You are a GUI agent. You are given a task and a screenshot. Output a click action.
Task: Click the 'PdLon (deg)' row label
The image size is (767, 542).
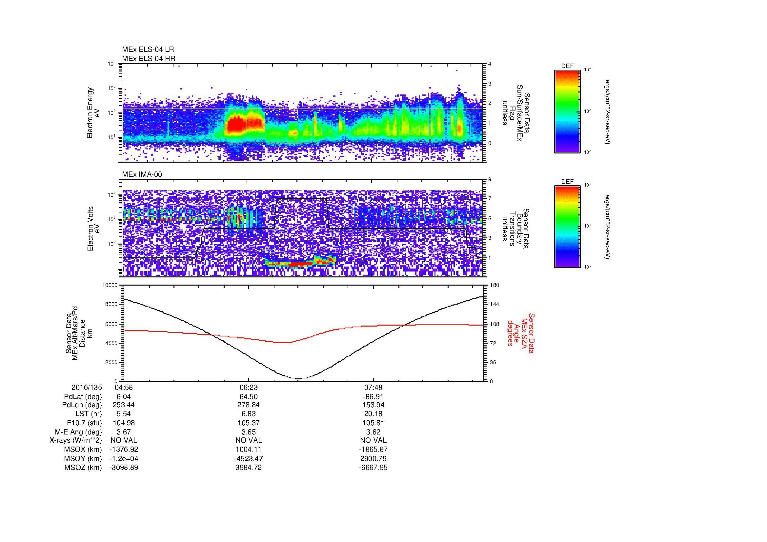[x=82, y=405]
